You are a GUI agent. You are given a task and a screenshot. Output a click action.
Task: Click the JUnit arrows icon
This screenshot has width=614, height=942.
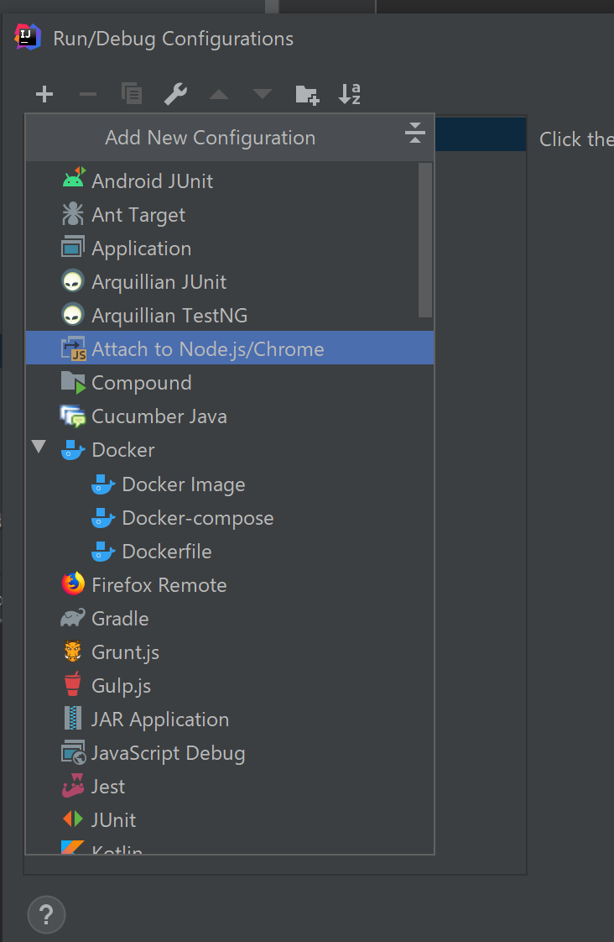point(73,819)
